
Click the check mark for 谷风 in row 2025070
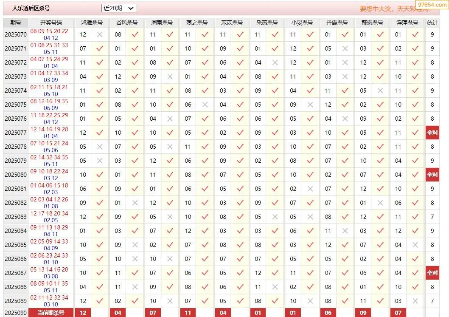(x=135, y=34)
